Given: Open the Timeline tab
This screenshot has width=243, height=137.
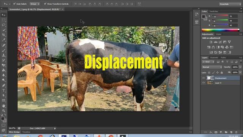Looking at the screenshot, I should click(26, 132).
